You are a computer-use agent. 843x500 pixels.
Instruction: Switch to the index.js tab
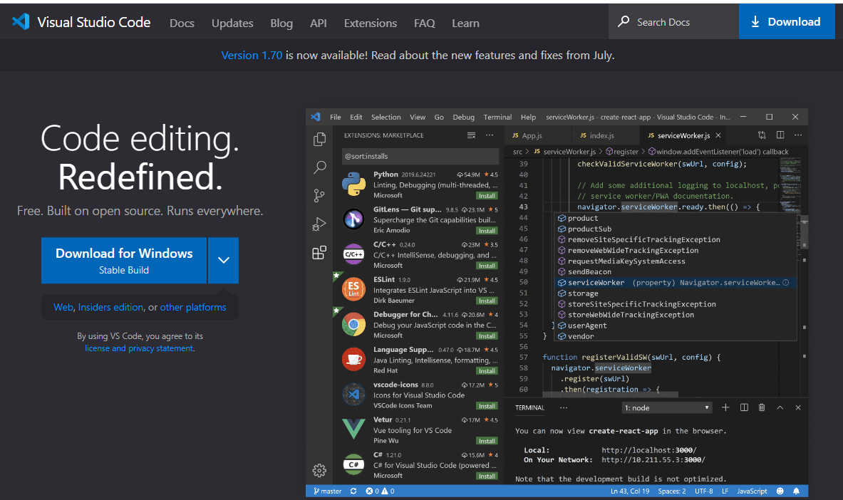[x=601, y=135]
